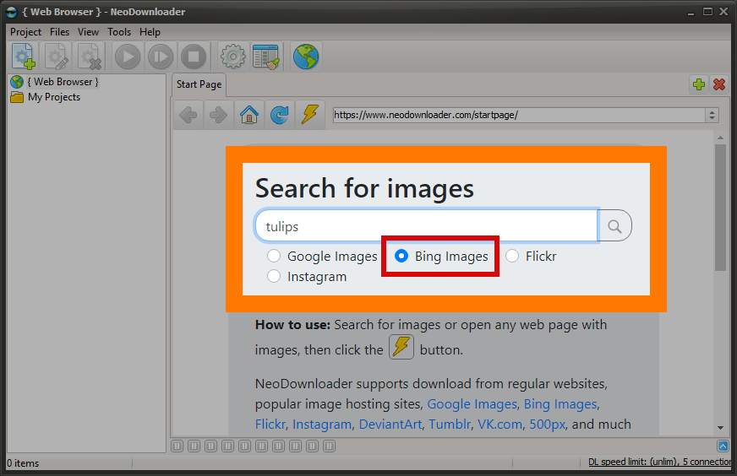
Task: Open the Project menu
Action: pyautogui.click(x=26, y=32)
